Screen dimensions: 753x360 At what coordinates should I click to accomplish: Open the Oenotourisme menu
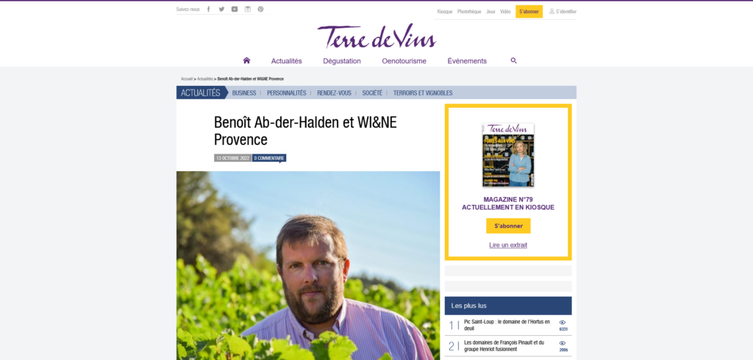click(404, 61)
